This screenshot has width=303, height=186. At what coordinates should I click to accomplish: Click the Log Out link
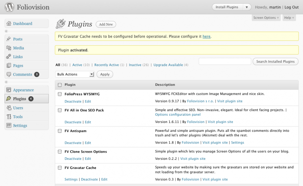point(292,7)
